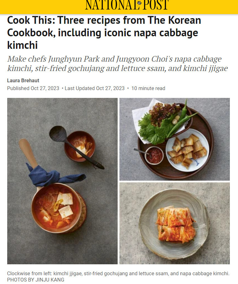This screenshot has height=284, width=238.
Task: Click the 10 minute read label
Action: click(x=148, y=89)
